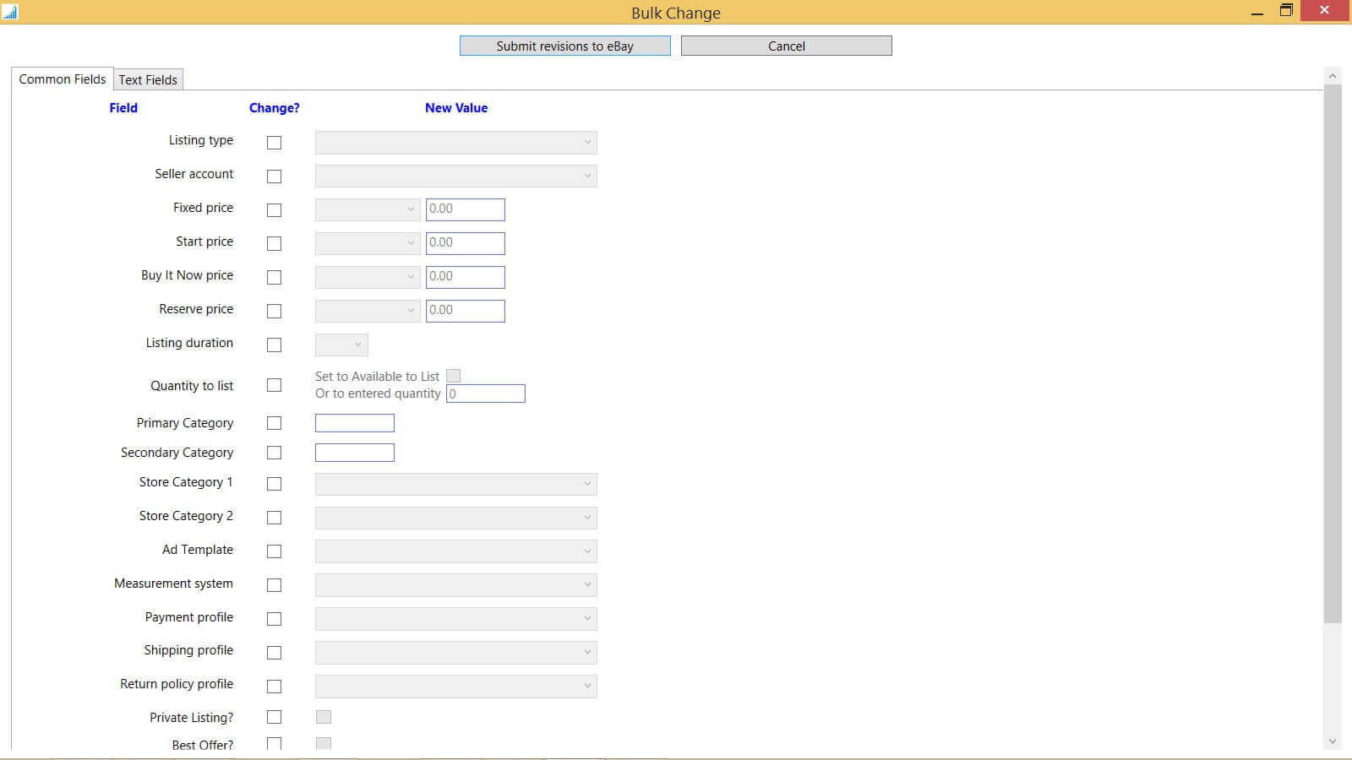Screen dimensions: 1352x760
Task: Click the scrollbar up arrow
Action: point(1333,76)
